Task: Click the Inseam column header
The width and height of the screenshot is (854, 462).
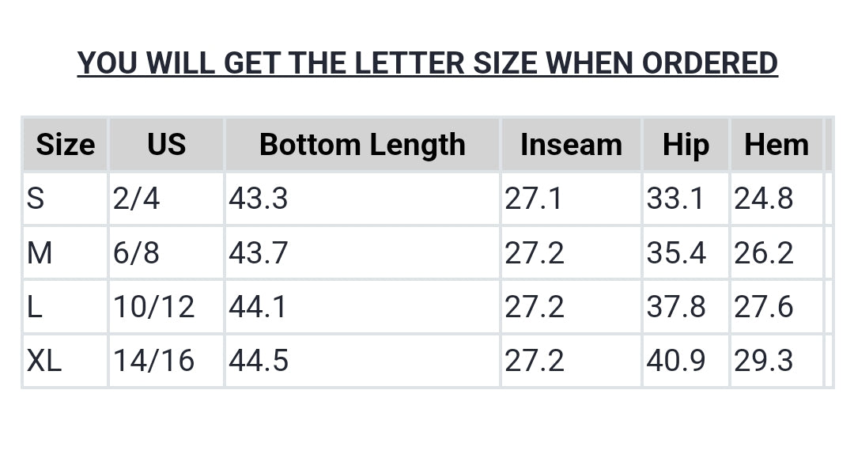Action: coord(571,145)
